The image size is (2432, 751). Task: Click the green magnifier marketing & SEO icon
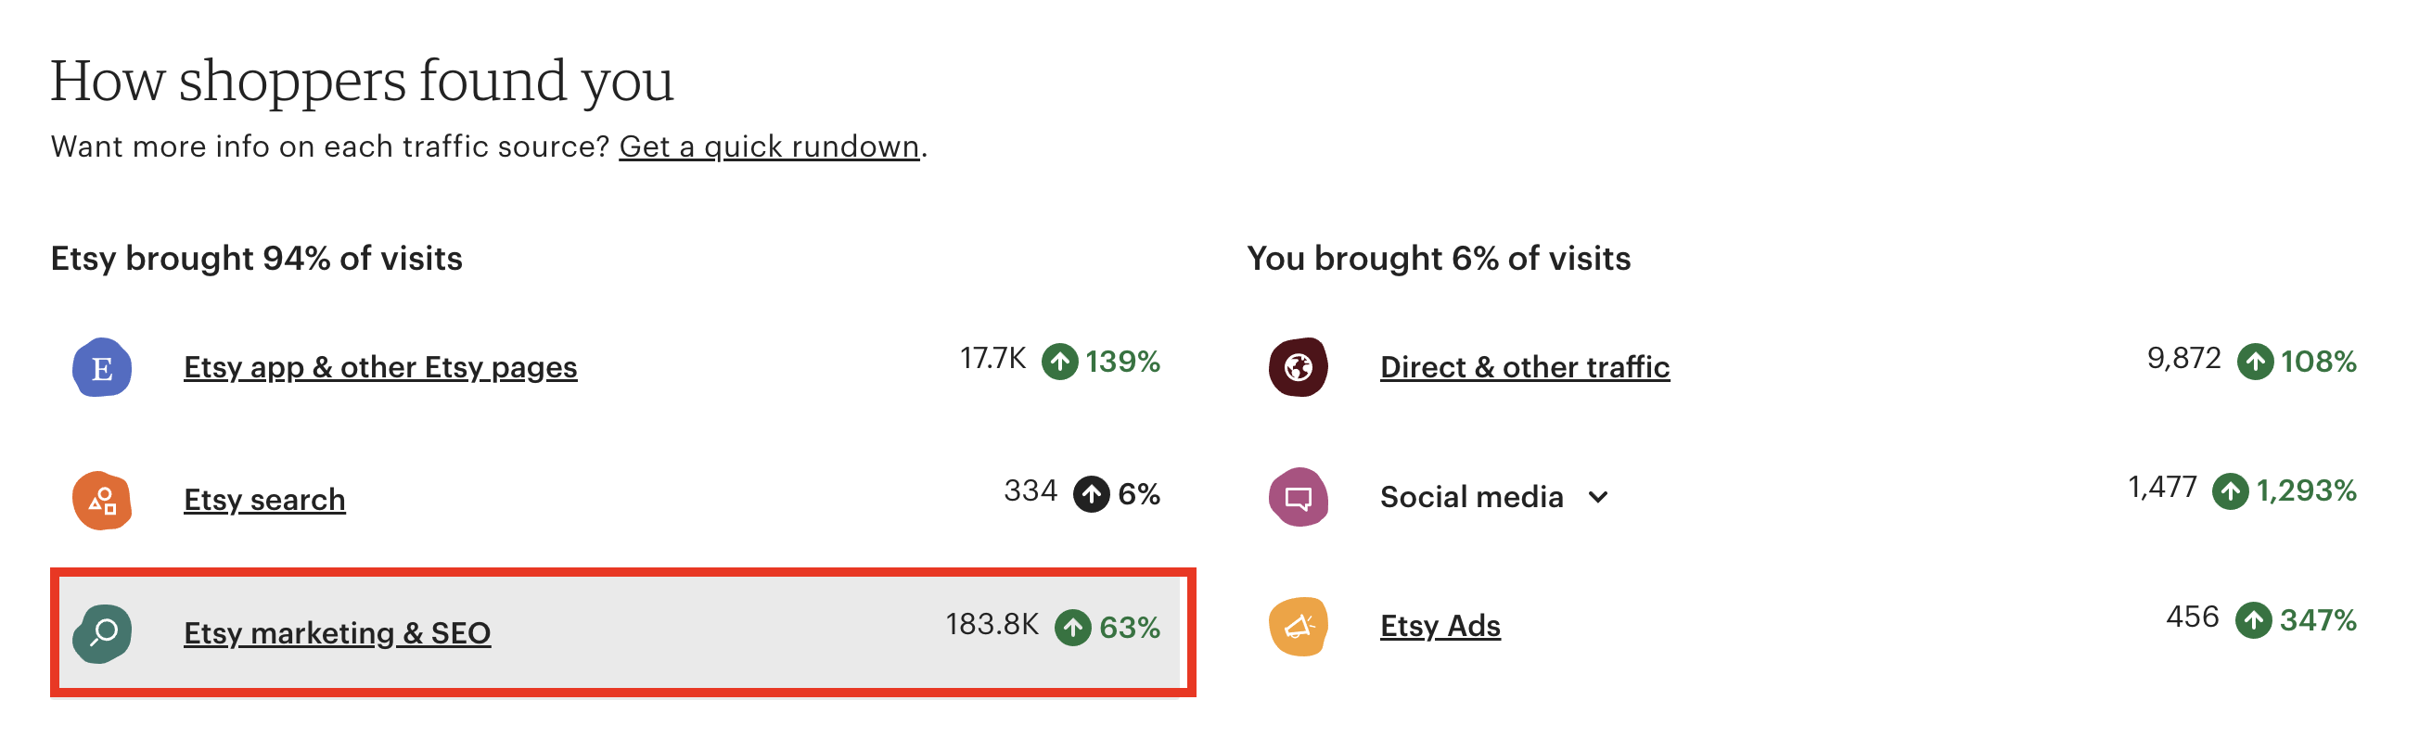coord(102,633)
